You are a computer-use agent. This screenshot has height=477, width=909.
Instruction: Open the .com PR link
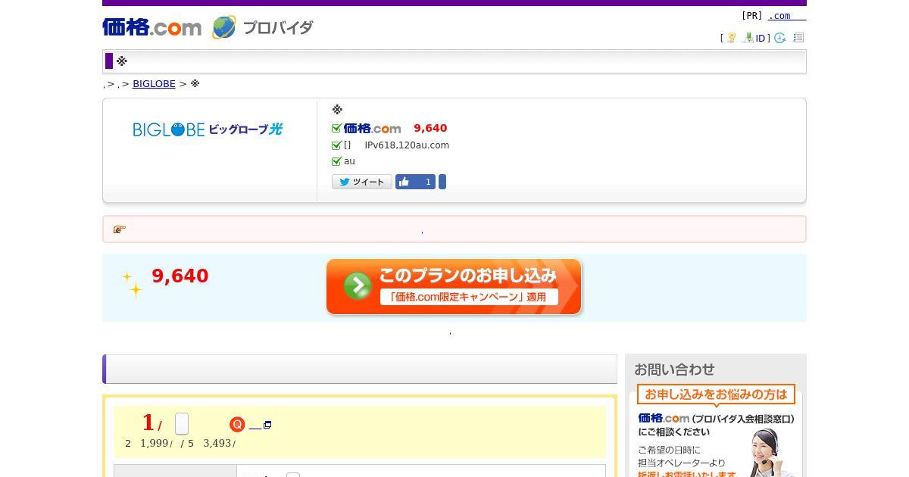[786, 16]
